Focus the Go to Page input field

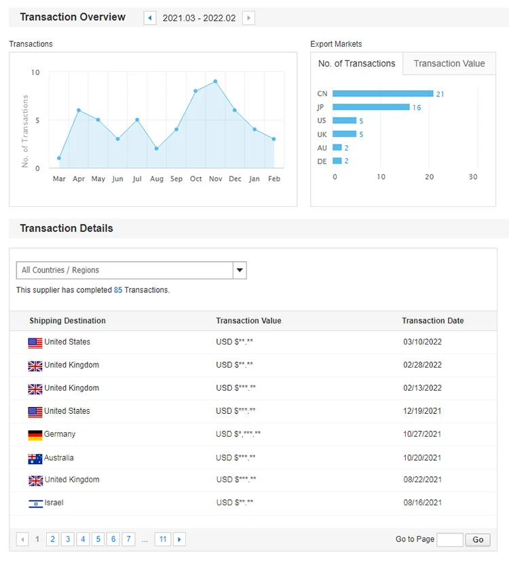pyautogui.click(x=449, y=539)
